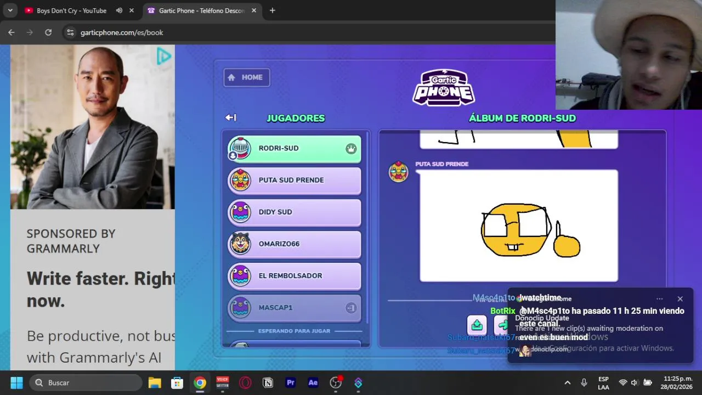702x395 pixels.
Task: Open Microsoft Store from the taskbar
Action: pyautogui.click(x=177, y=382)
